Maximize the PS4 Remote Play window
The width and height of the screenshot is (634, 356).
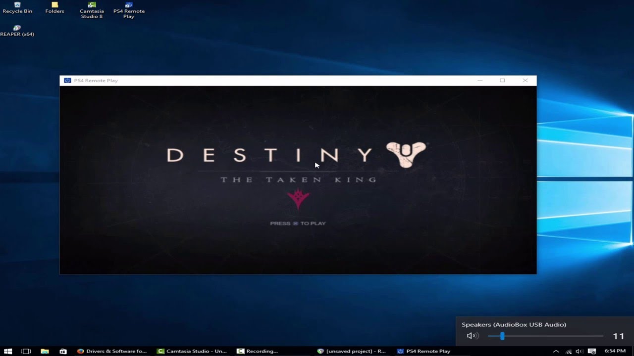pyautogui.click(x=502, y=80)
